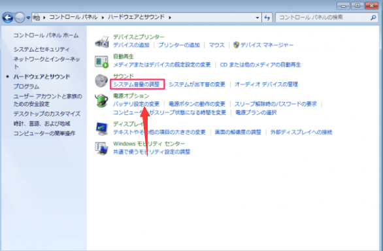Select ハードウェアとサウンド in the address bar

coord(137,17)
